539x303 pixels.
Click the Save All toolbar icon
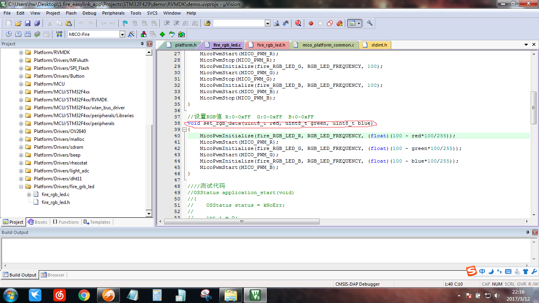[x=37, y=23]
